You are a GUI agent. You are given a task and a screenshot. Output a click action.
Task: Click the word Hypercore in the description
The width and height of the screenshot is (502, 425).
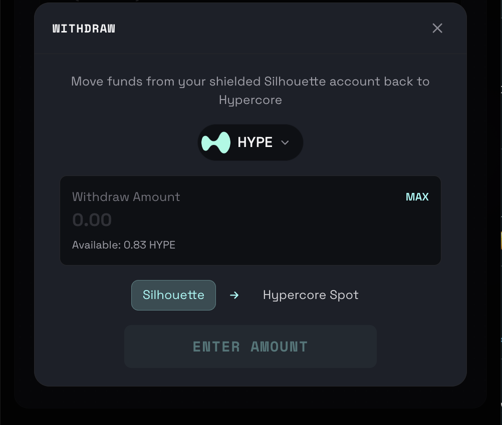(x=250, y=100)
